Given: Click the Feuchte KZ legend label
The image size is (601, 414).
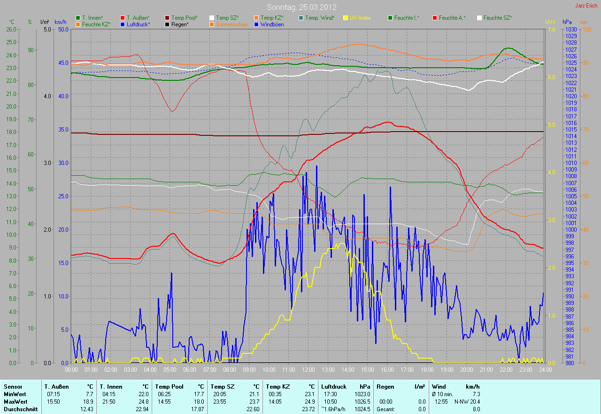Looking at the screenshot, I should 96,24.
